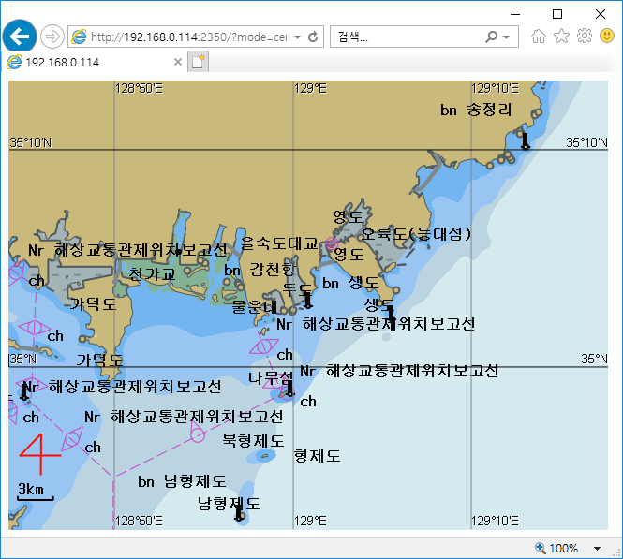
Task: Open the Home page icon
Action: (x=538, y=37)
